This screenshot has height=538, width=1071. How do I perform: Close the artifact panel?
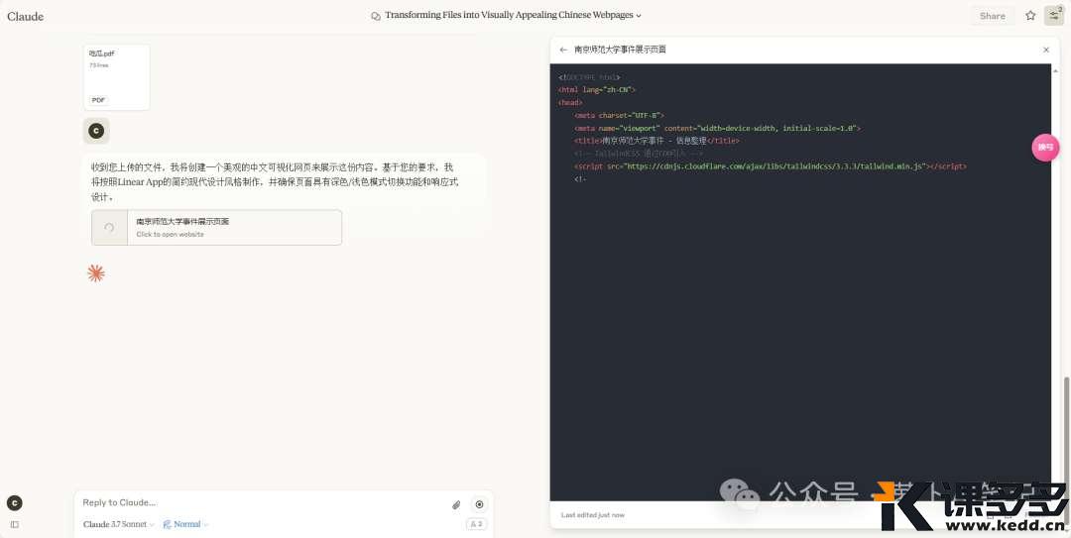pyautogui.click(x=1046, y=50)
